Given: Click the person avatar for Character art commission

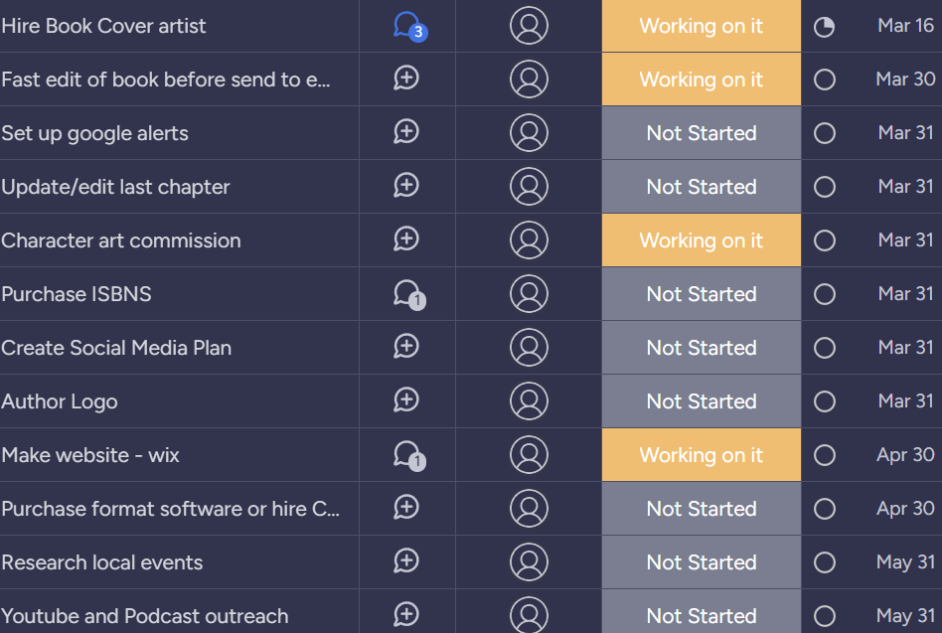Looking at the screenshot, I should [x=529, y=240].
